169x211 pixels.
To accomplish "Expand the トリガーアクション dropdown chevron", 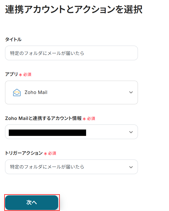I will pos(131,167).
